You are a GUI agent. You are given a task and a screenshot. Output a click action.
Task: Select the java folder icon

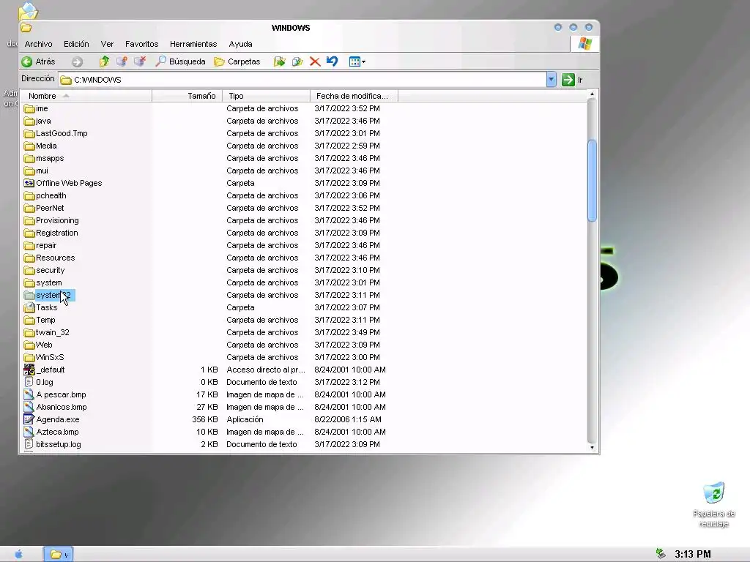pyautogui.click(x=29, y=121)
